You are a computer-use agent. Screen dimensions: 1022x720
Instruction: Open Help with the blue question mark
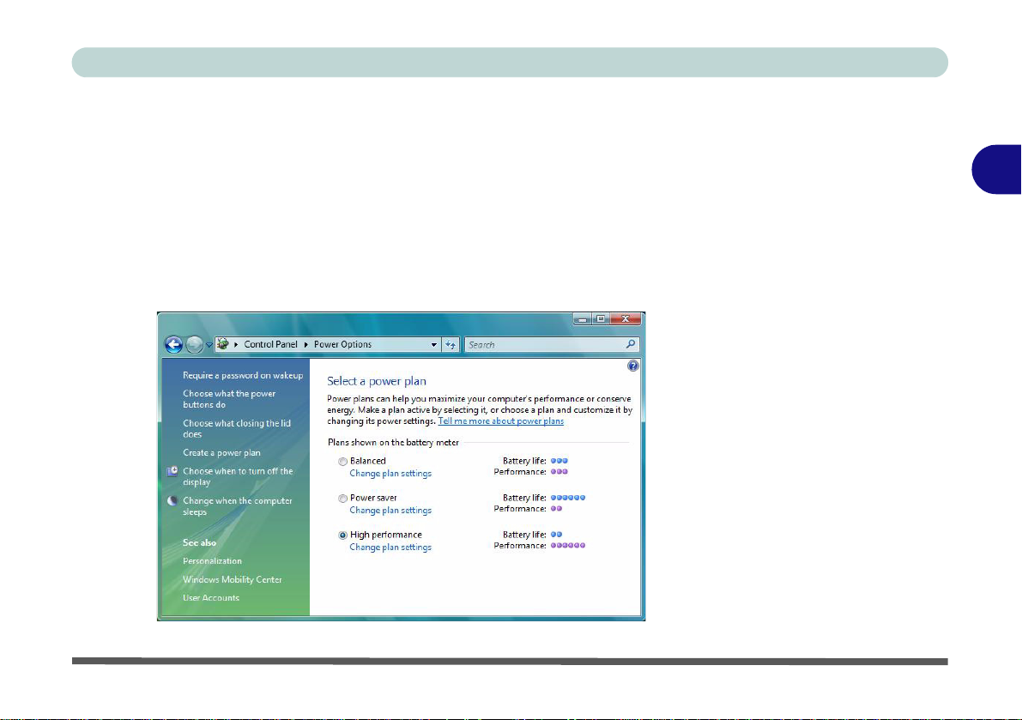[633, 366]
